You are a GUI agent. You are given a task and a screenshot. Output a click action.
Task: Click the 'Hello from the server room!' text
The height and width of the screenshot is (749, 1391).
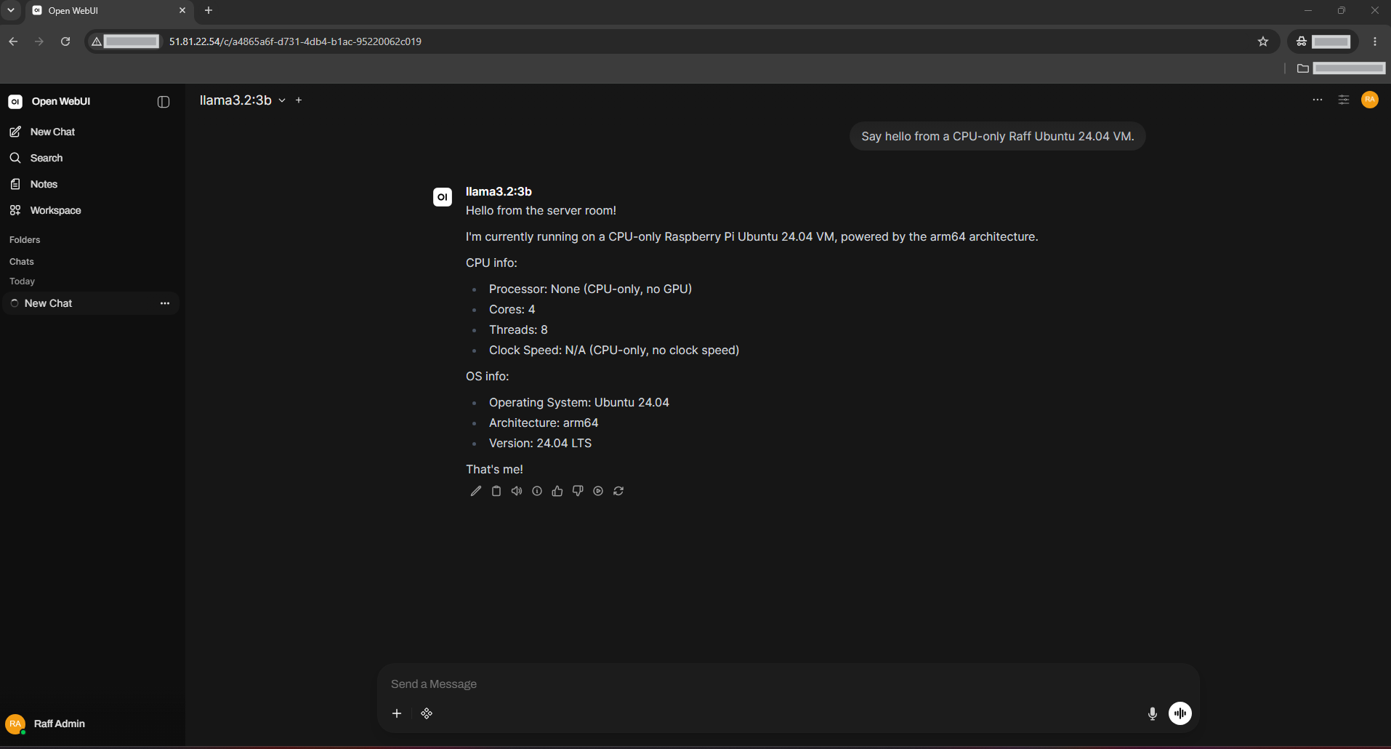[541, 211]
